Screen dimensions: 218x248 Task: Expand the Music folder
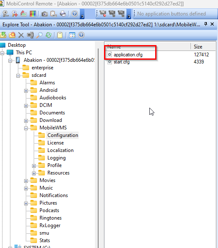[26, 189]
